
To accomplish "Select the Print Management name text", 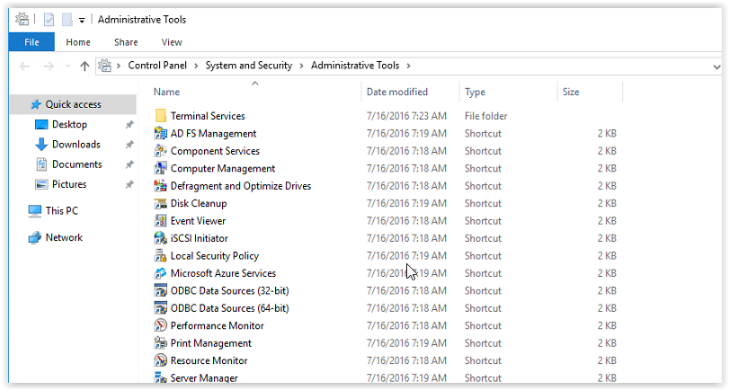I will click(x=211, y=343).
